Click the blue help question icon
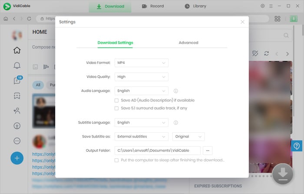Image resolution: width=304 pixels, height=194 pixels. tap(297, 146)
